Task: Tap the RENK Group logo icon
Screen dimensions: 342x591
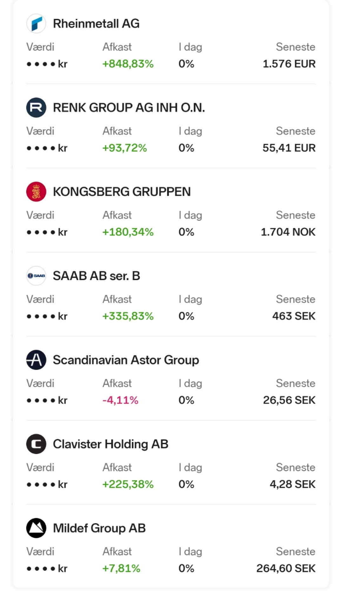Action: 36,108
